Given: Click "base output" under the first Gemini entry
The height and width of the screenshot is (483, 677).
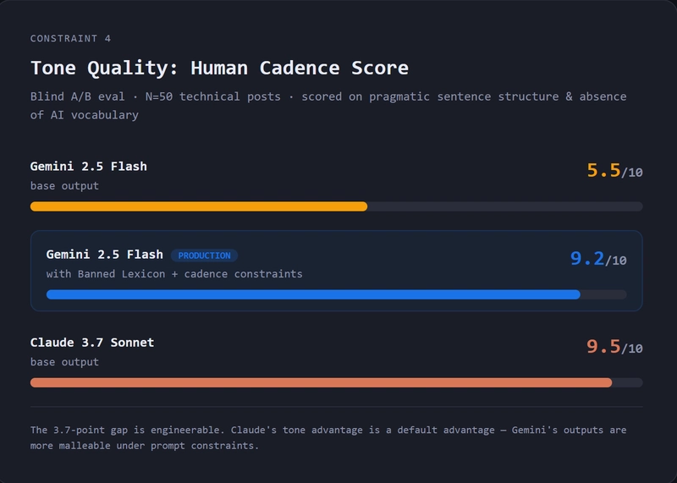Looking at the screenshot, I should click(x=64, y=186).
